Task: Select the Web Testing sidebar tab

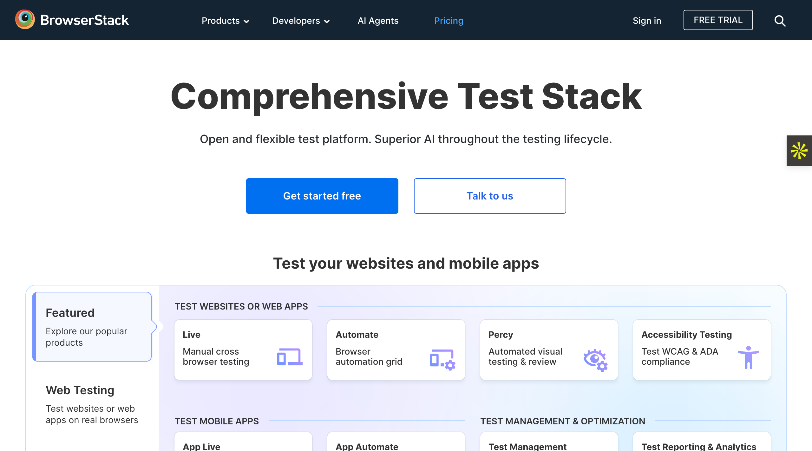Action: point(92,404)
